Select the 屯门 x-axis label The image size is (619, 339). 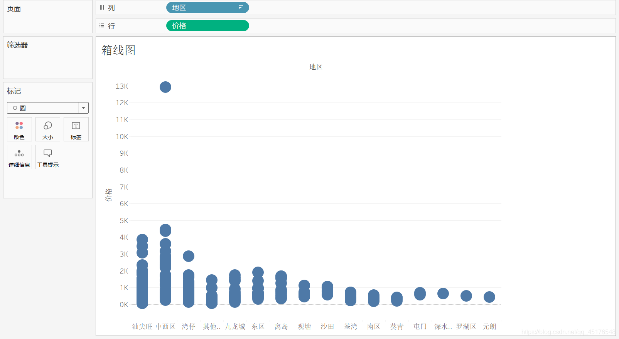pyautogui.click(x=420, y=326)
